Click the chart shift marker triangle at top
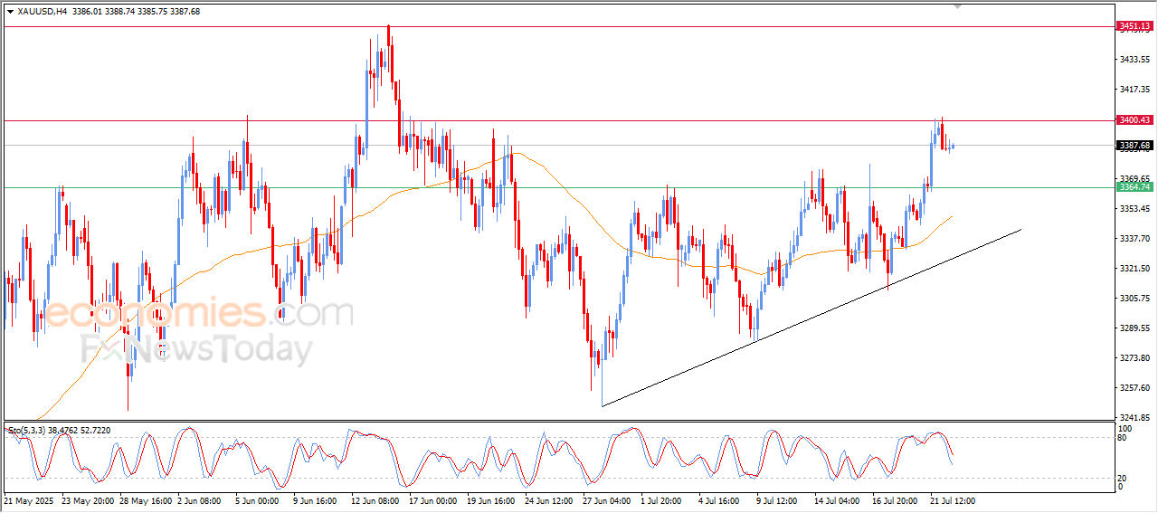Viewport: 1158px width, 513px height. coord(958,6)
